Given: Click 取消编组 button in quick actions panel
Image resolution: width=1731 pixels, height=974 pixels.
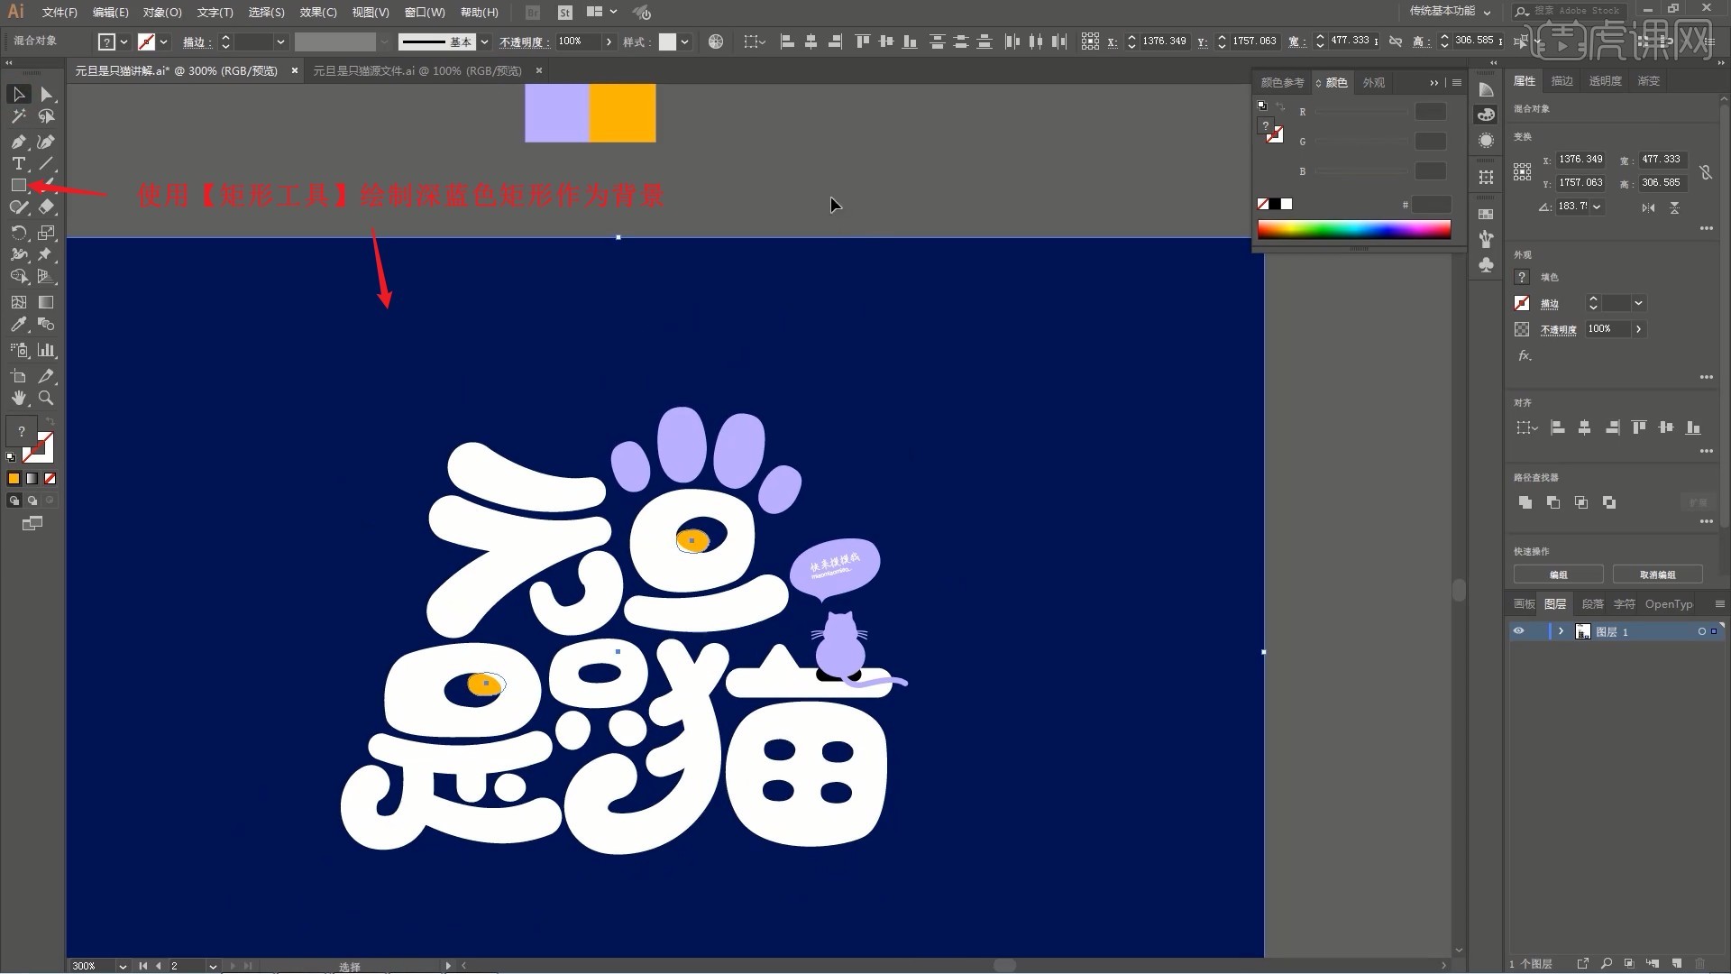Looking at the screenshot, I should pos(1659,574).
